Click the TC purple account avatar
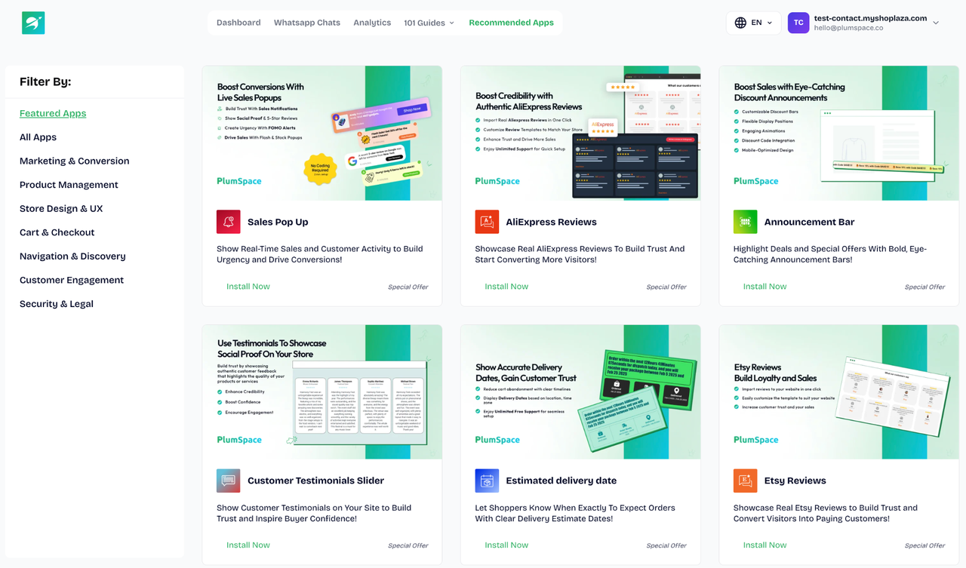 (798, 23)
